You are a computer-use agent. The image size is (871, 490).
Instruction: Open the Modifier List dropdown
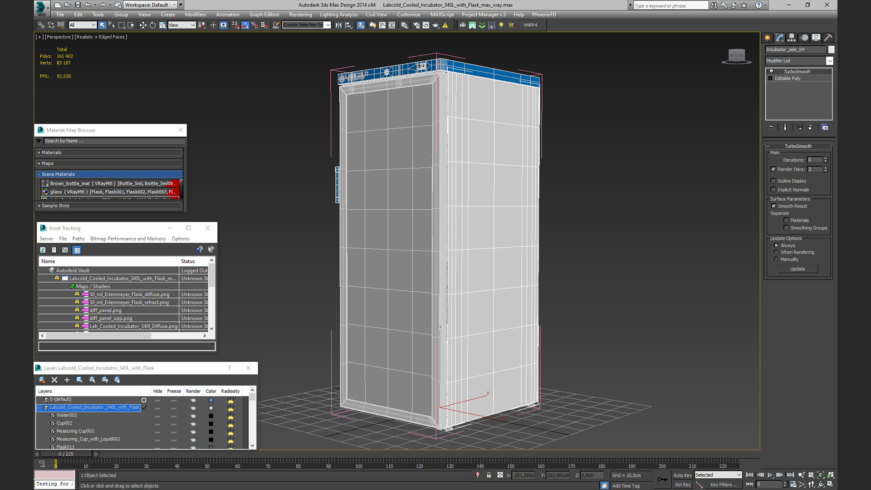[799, 61]
